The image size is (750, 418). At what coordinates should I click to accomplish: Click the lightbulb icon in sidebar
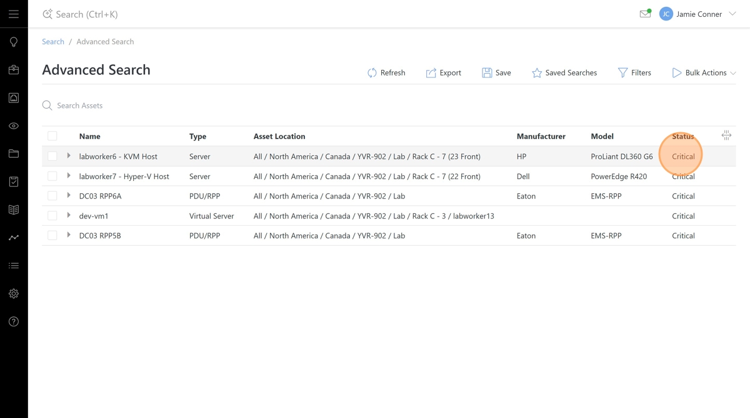[14, 42]
